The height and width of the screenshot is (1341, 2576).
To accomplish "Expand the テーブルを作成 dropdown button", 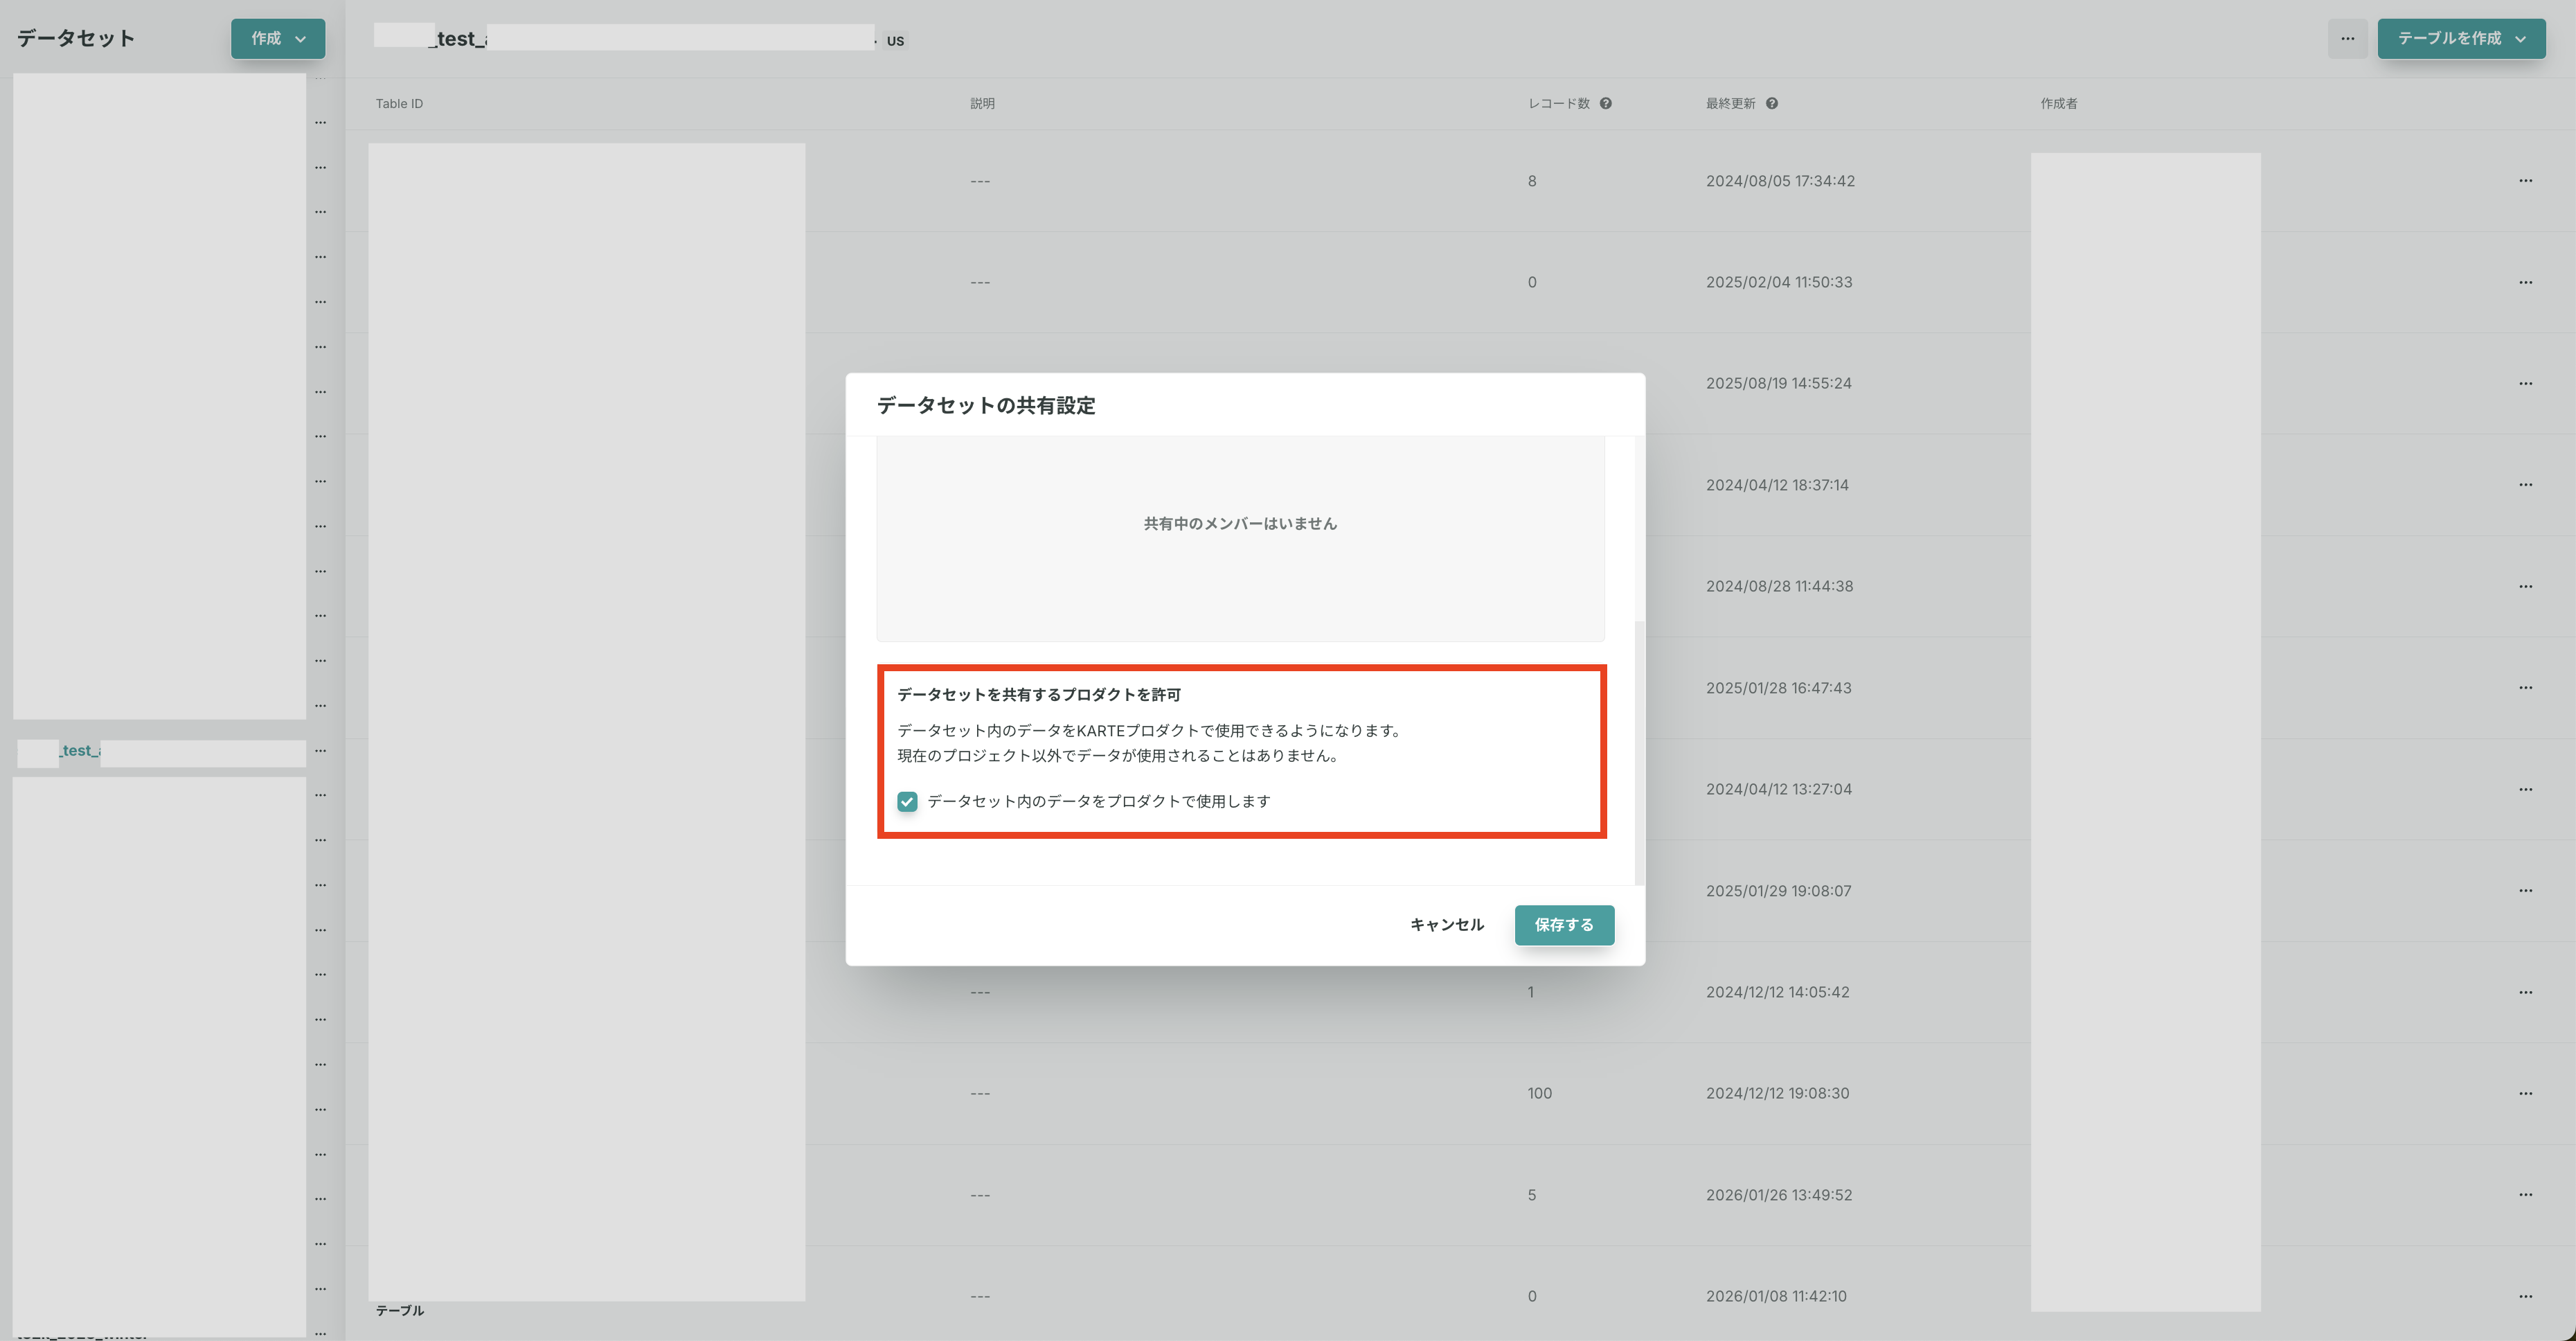I will [2461, 38].
